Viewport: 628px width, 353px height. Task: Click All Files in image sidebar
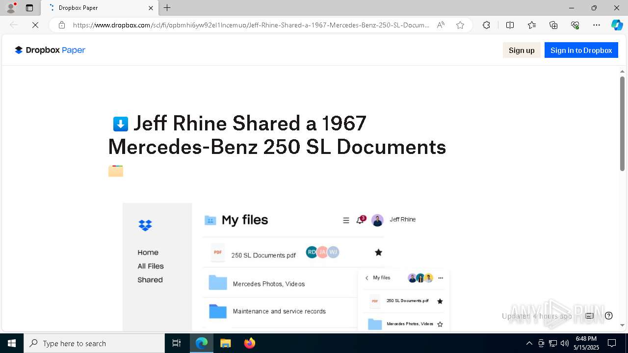click(x=151, y=266)
